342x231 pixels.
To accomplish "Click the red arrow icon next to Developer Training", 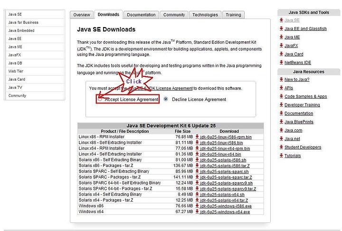I will (281, 105).
